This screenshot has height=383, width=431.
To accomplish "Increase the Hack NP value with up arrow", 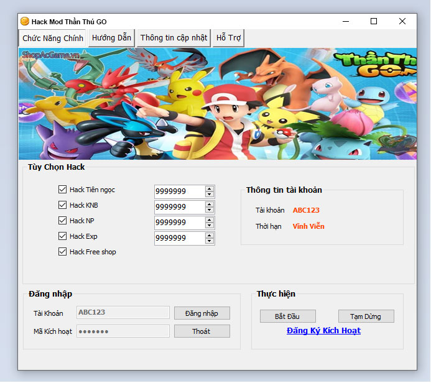I will pyautogui.click(x=210, y=220).
